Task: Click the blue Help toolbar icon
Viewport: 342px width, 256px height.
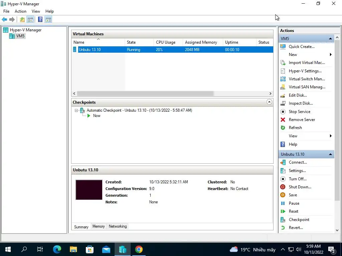Action: (x=40, y=20)
